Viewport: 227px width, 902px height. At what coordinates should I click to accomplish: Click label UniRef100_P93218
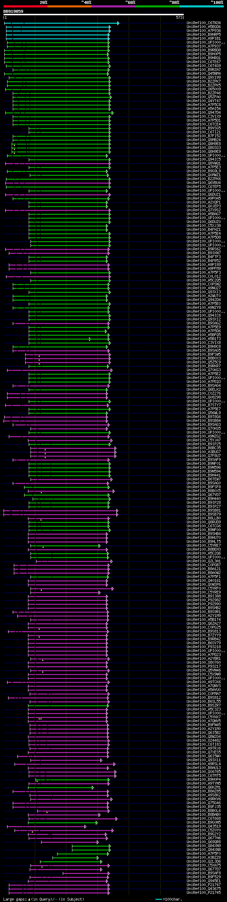click(204, 647)
